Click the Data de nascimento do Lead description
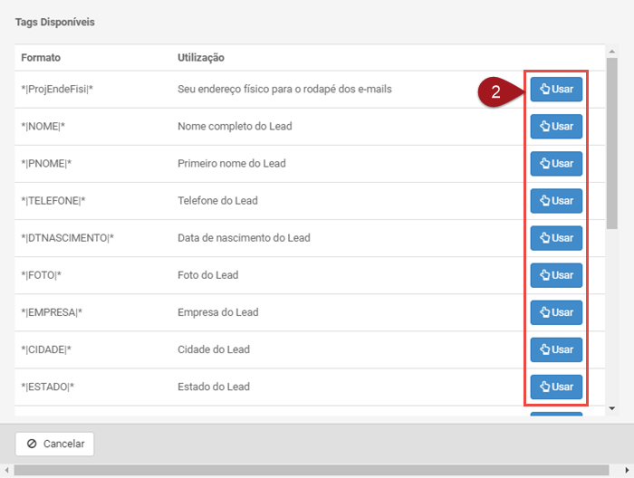 (244, 238)
